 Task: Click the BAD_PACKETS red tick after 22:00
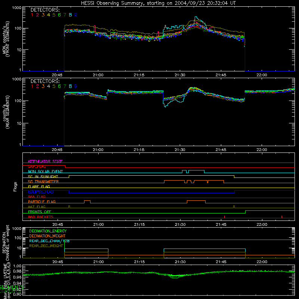(282, 217)
